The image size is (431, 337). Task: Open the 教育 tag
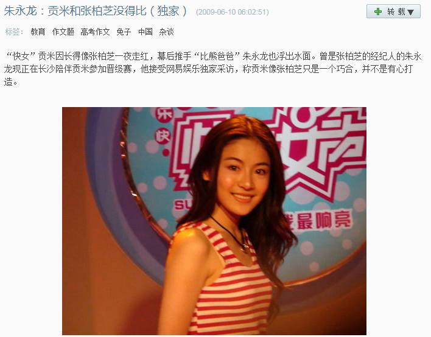click(38, 32)
